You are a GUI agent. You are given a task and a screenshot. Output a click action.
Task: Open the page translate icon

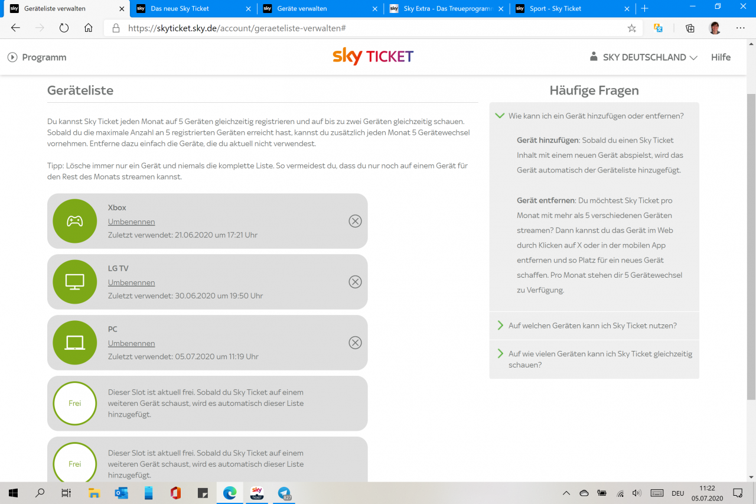pyautogui.click(x=659, y=28)
